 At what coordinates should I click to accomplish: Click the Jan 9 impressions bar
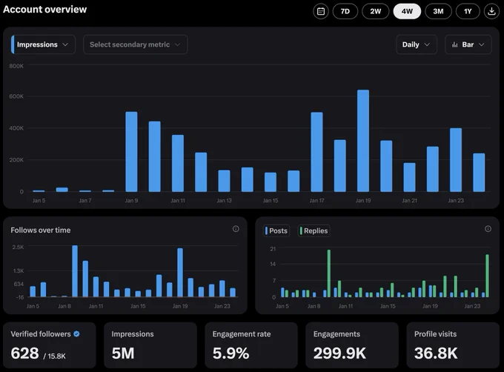(x=131, y=152)
